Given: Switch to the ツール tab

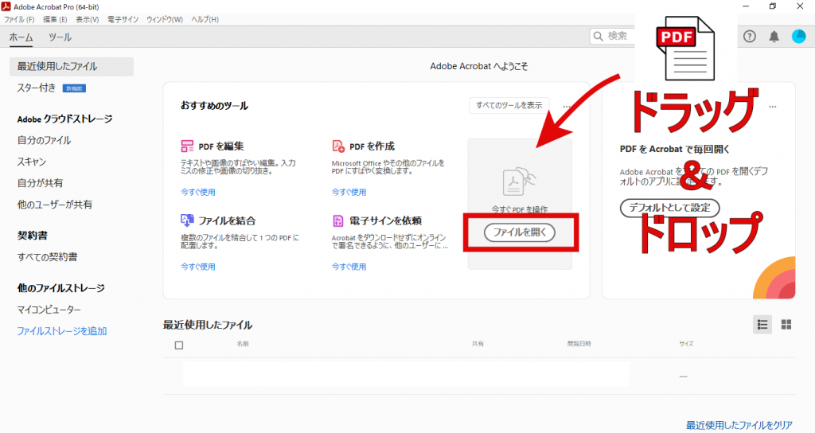Looking at the screenshot, I should (x=60, y=37).
